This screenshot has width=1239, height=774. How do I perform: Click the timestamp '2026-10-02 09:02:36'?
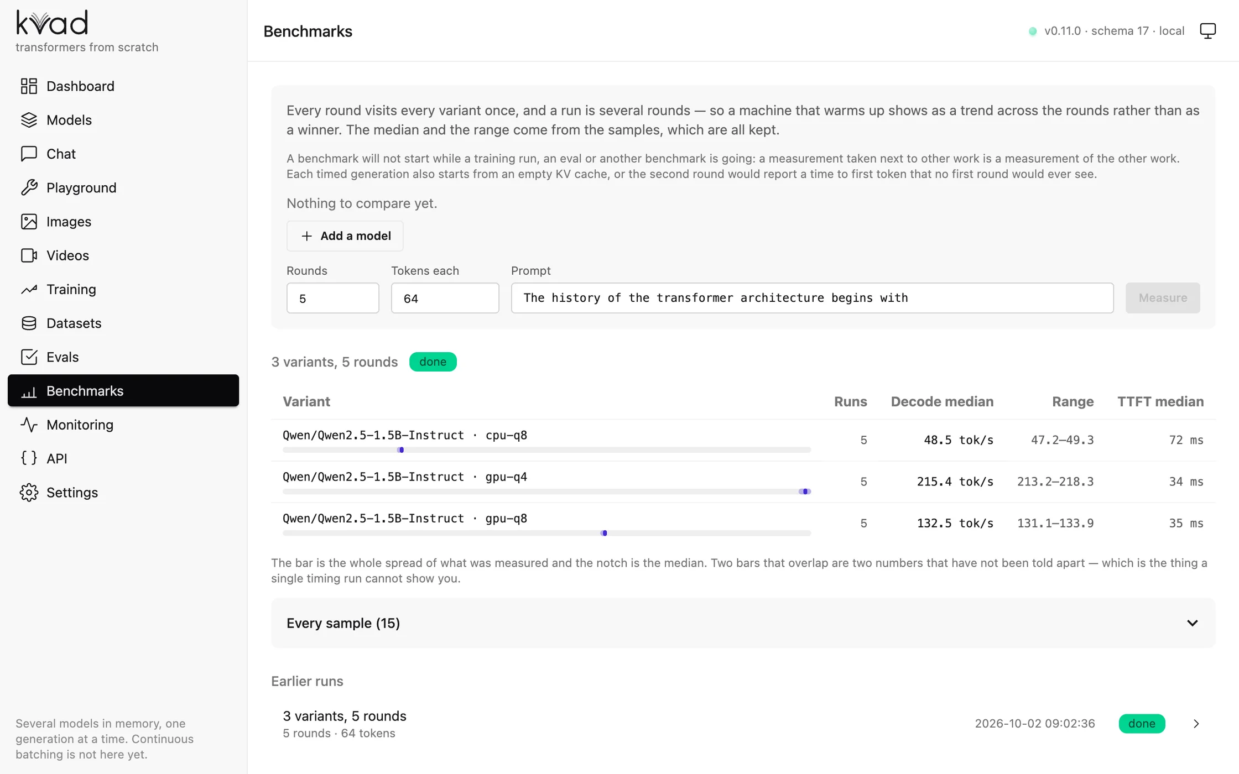click(1034, 724)
